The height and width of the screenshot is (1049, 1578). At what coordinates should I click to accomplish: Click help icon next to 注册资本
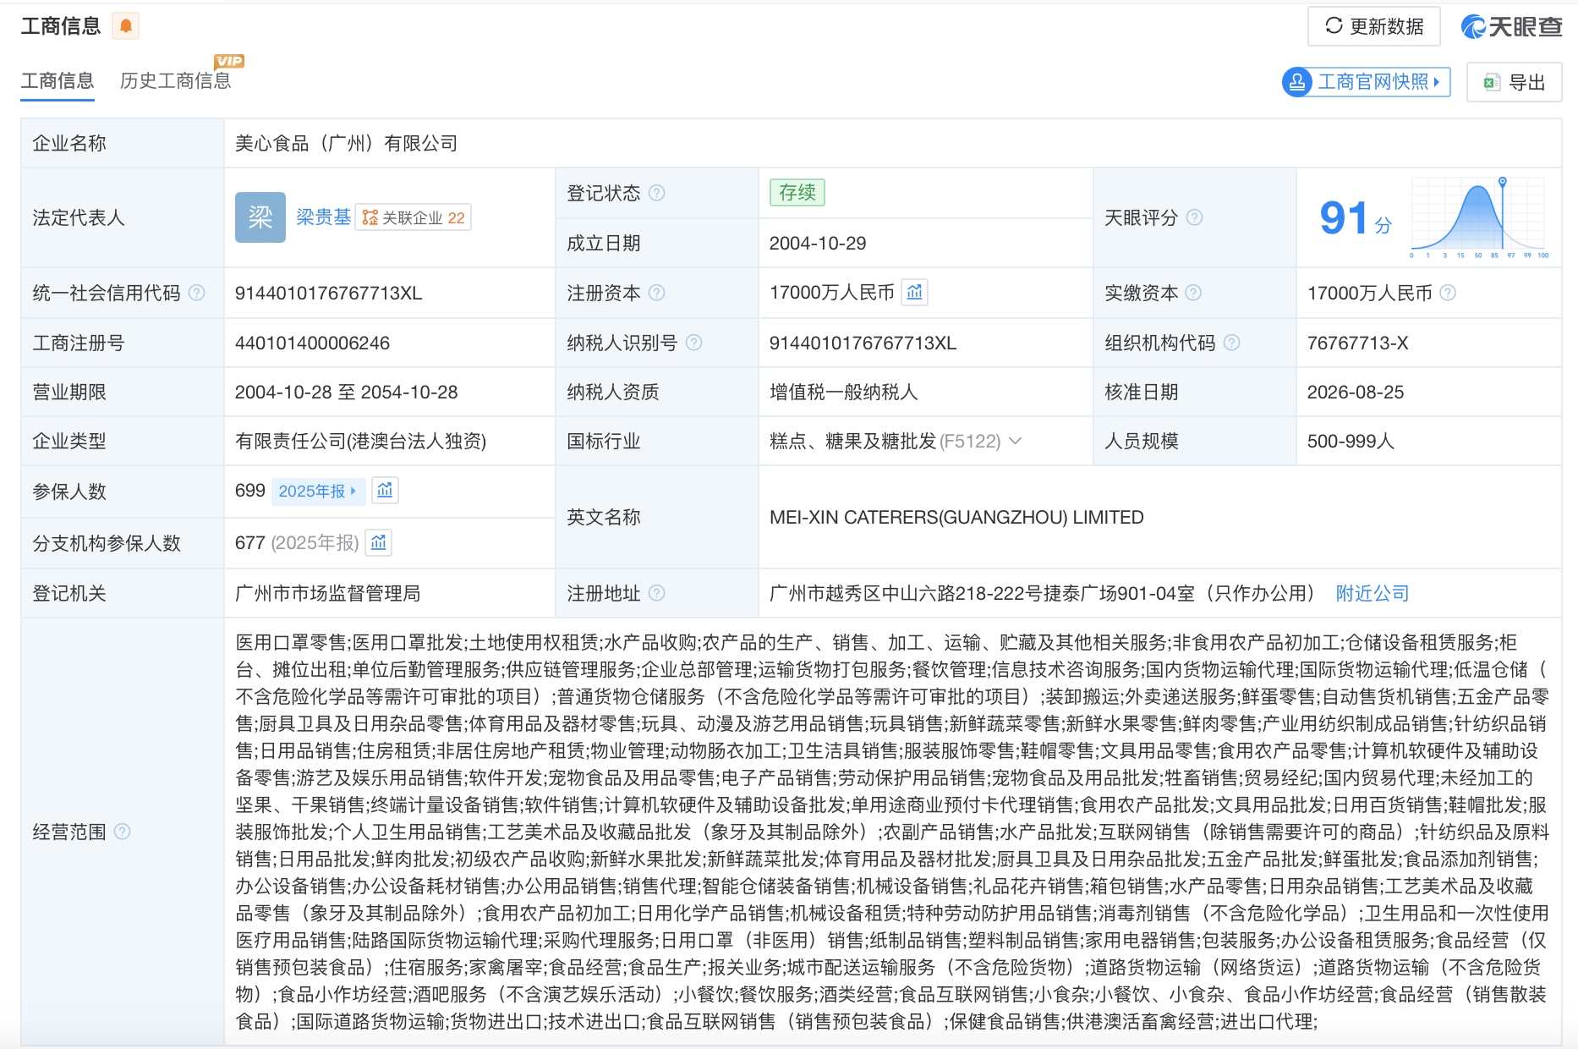click(x=656, y=293)
